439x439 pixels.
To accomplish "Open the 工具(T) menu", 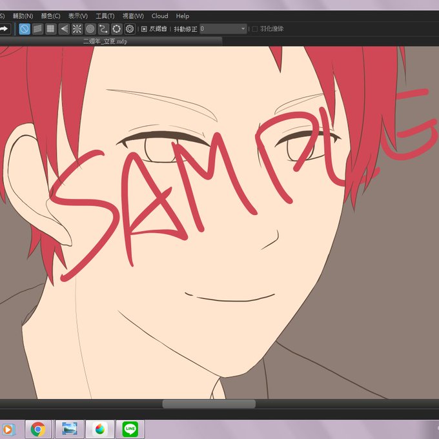I will 105,16.
